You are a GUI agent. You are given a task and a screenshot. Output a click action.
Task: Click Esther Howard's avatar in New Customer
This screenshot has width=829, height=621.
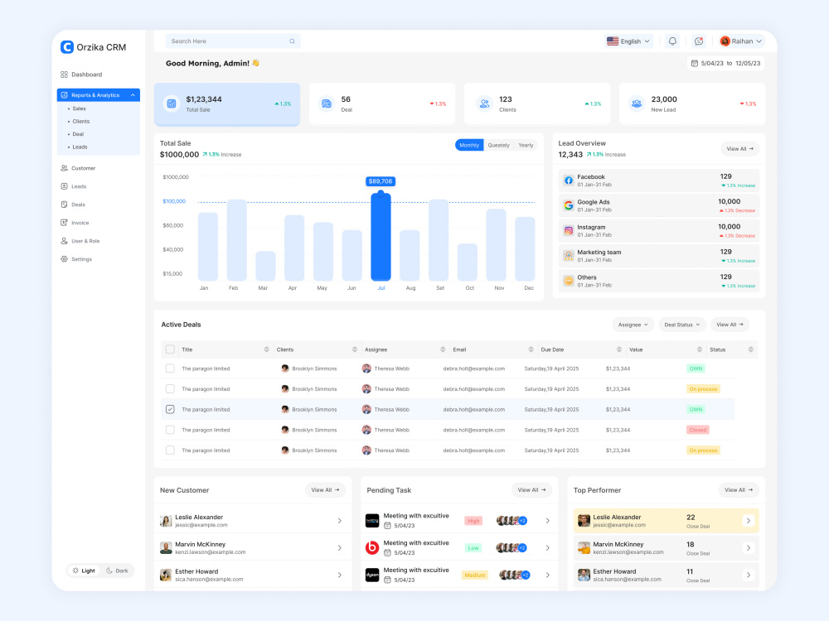tap(166, 575)
